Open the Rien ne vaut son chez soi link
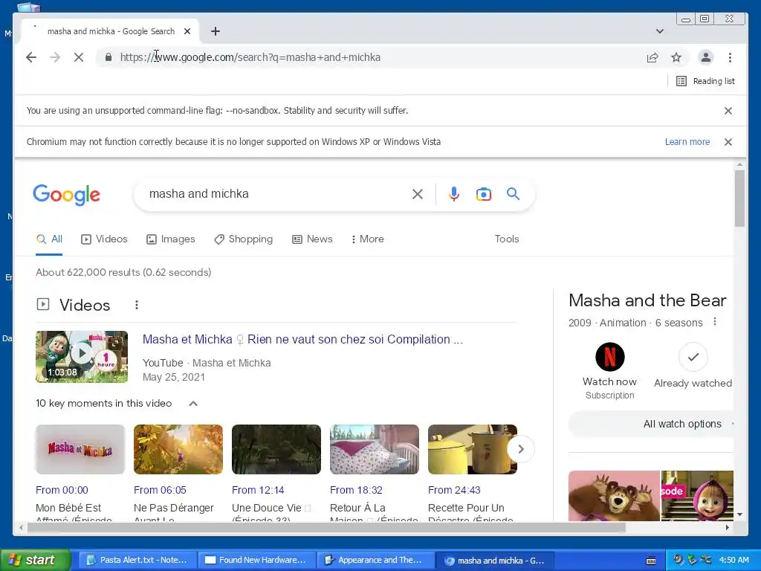The height and width of the screenshot is (571, 761). pos(302,339)
